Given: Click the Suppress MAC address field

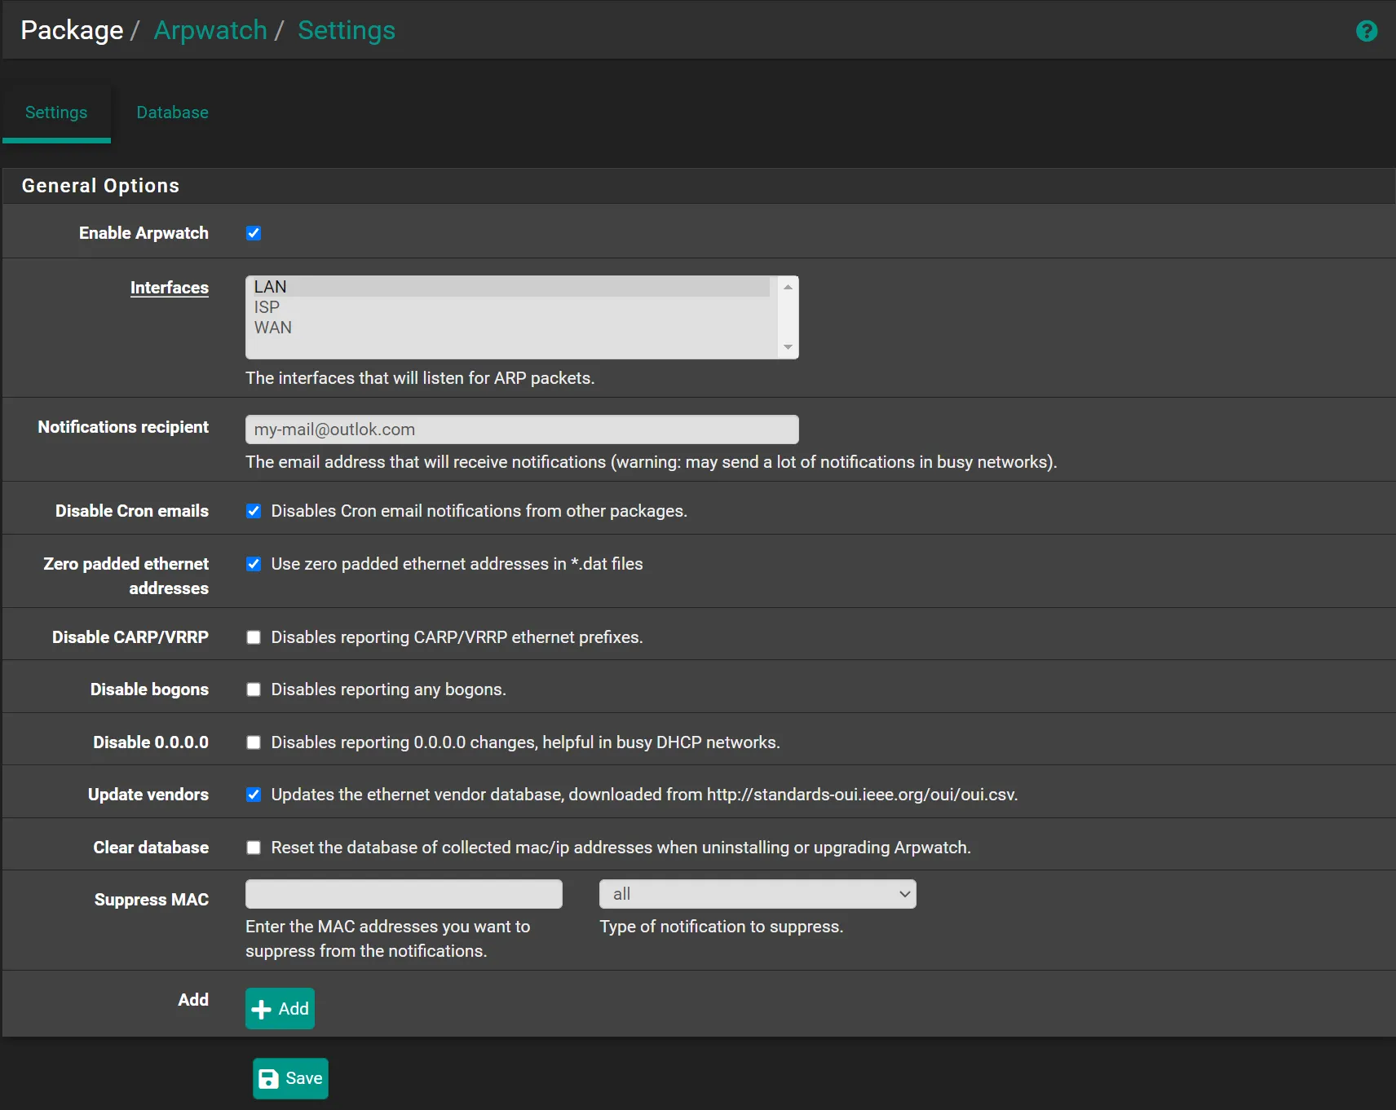Looking at the screenshot, I should tap(403, 893).
